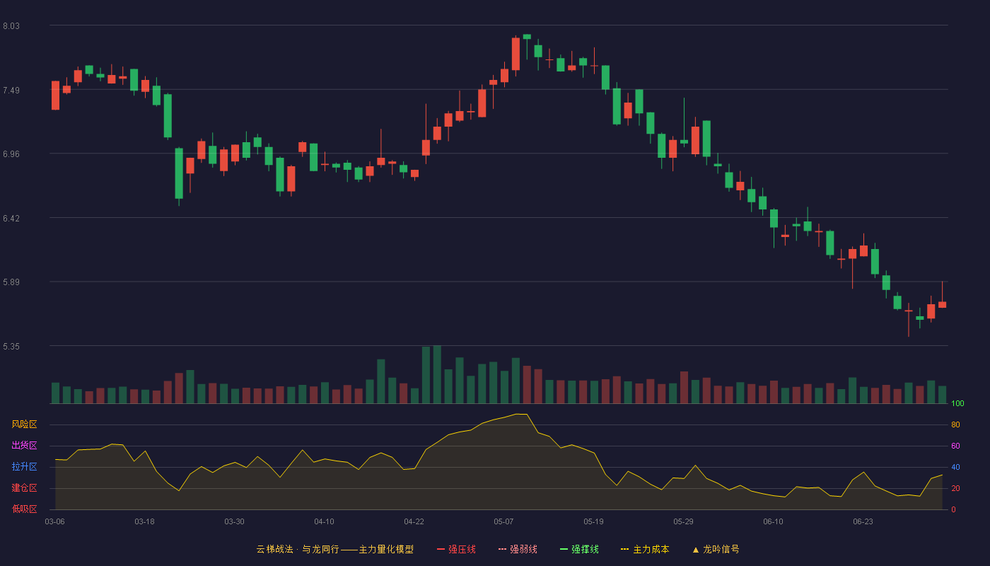This screenshot has width=990, height=566.
Task: Click the 7.49 price axis label
Action: 11,91
